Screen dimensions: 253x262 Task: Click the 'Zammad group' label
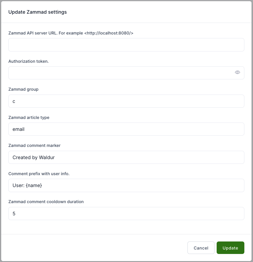pos(23,89)
